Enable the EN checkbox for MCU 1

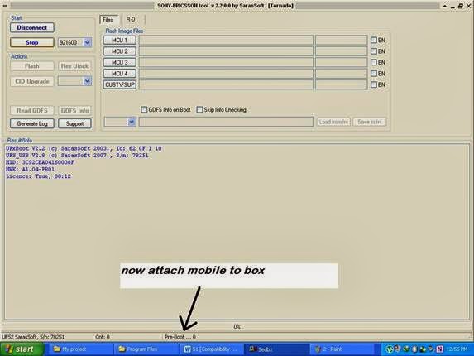[374, 41]
